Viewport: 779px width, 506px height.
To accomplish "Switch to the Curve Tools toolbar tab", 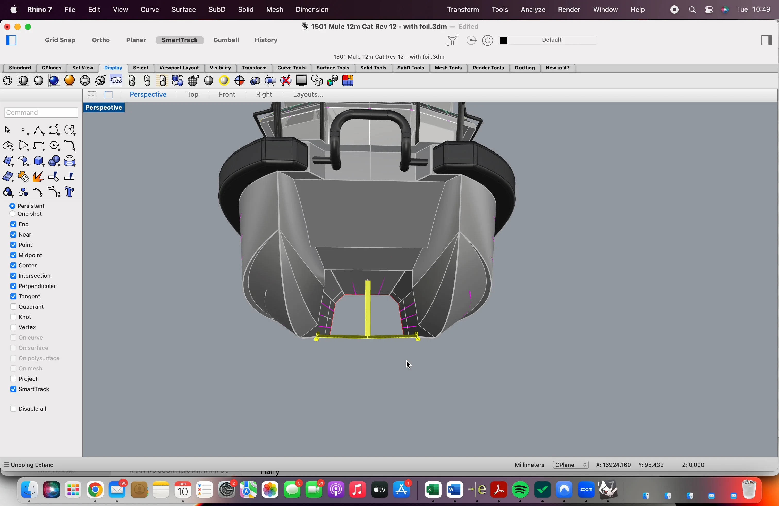I will coord(292,68).
